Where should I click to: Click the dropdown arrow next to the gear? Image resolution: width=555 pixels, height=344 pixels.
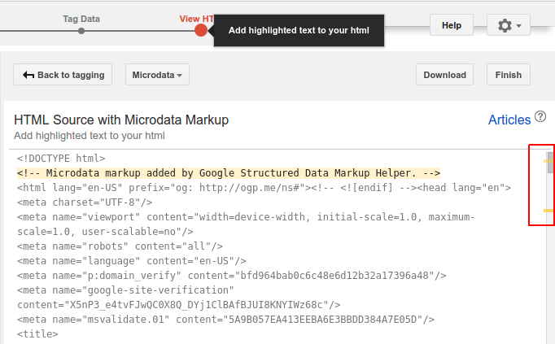point(519,27)
